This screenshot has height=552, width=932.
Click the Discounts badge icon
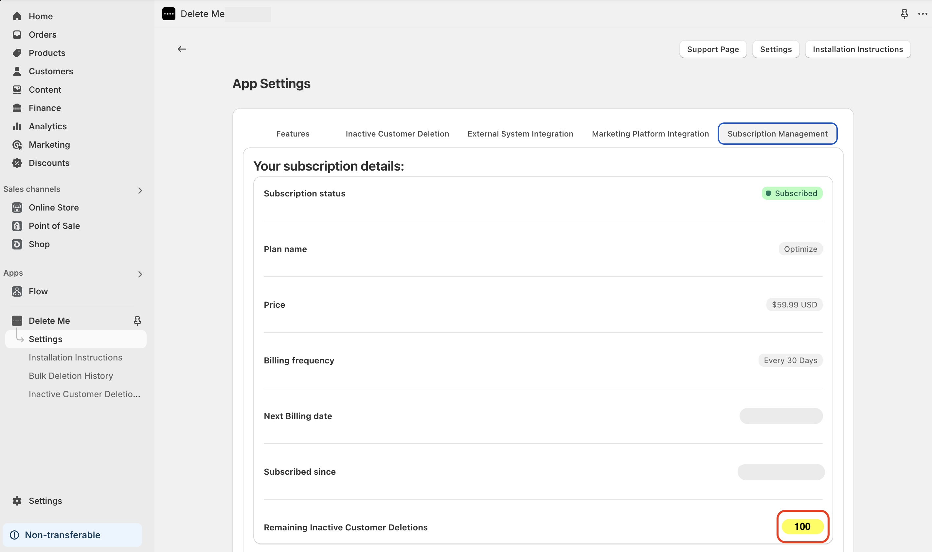click(17, 163)
